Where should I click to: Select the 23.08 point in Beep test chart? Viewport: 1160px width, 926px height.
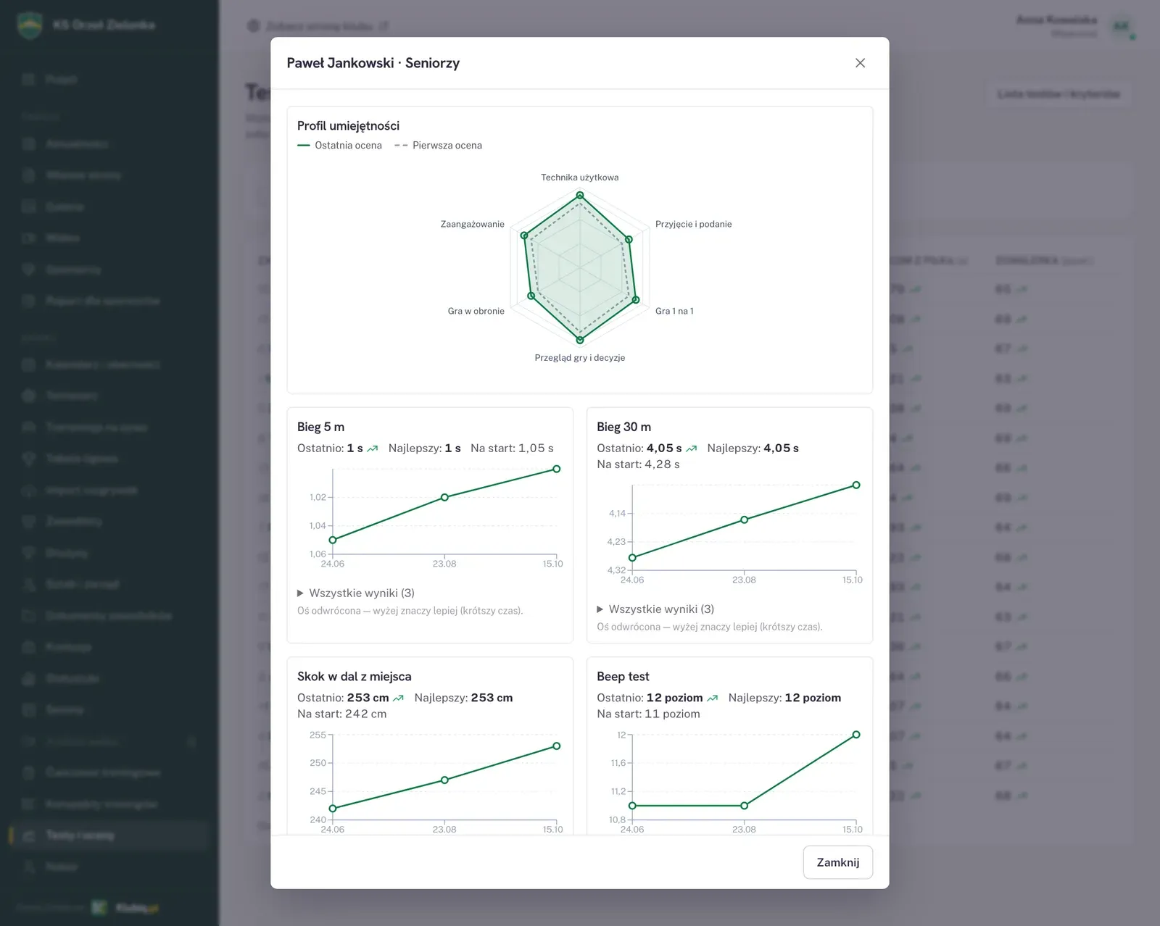pos(744,805)
